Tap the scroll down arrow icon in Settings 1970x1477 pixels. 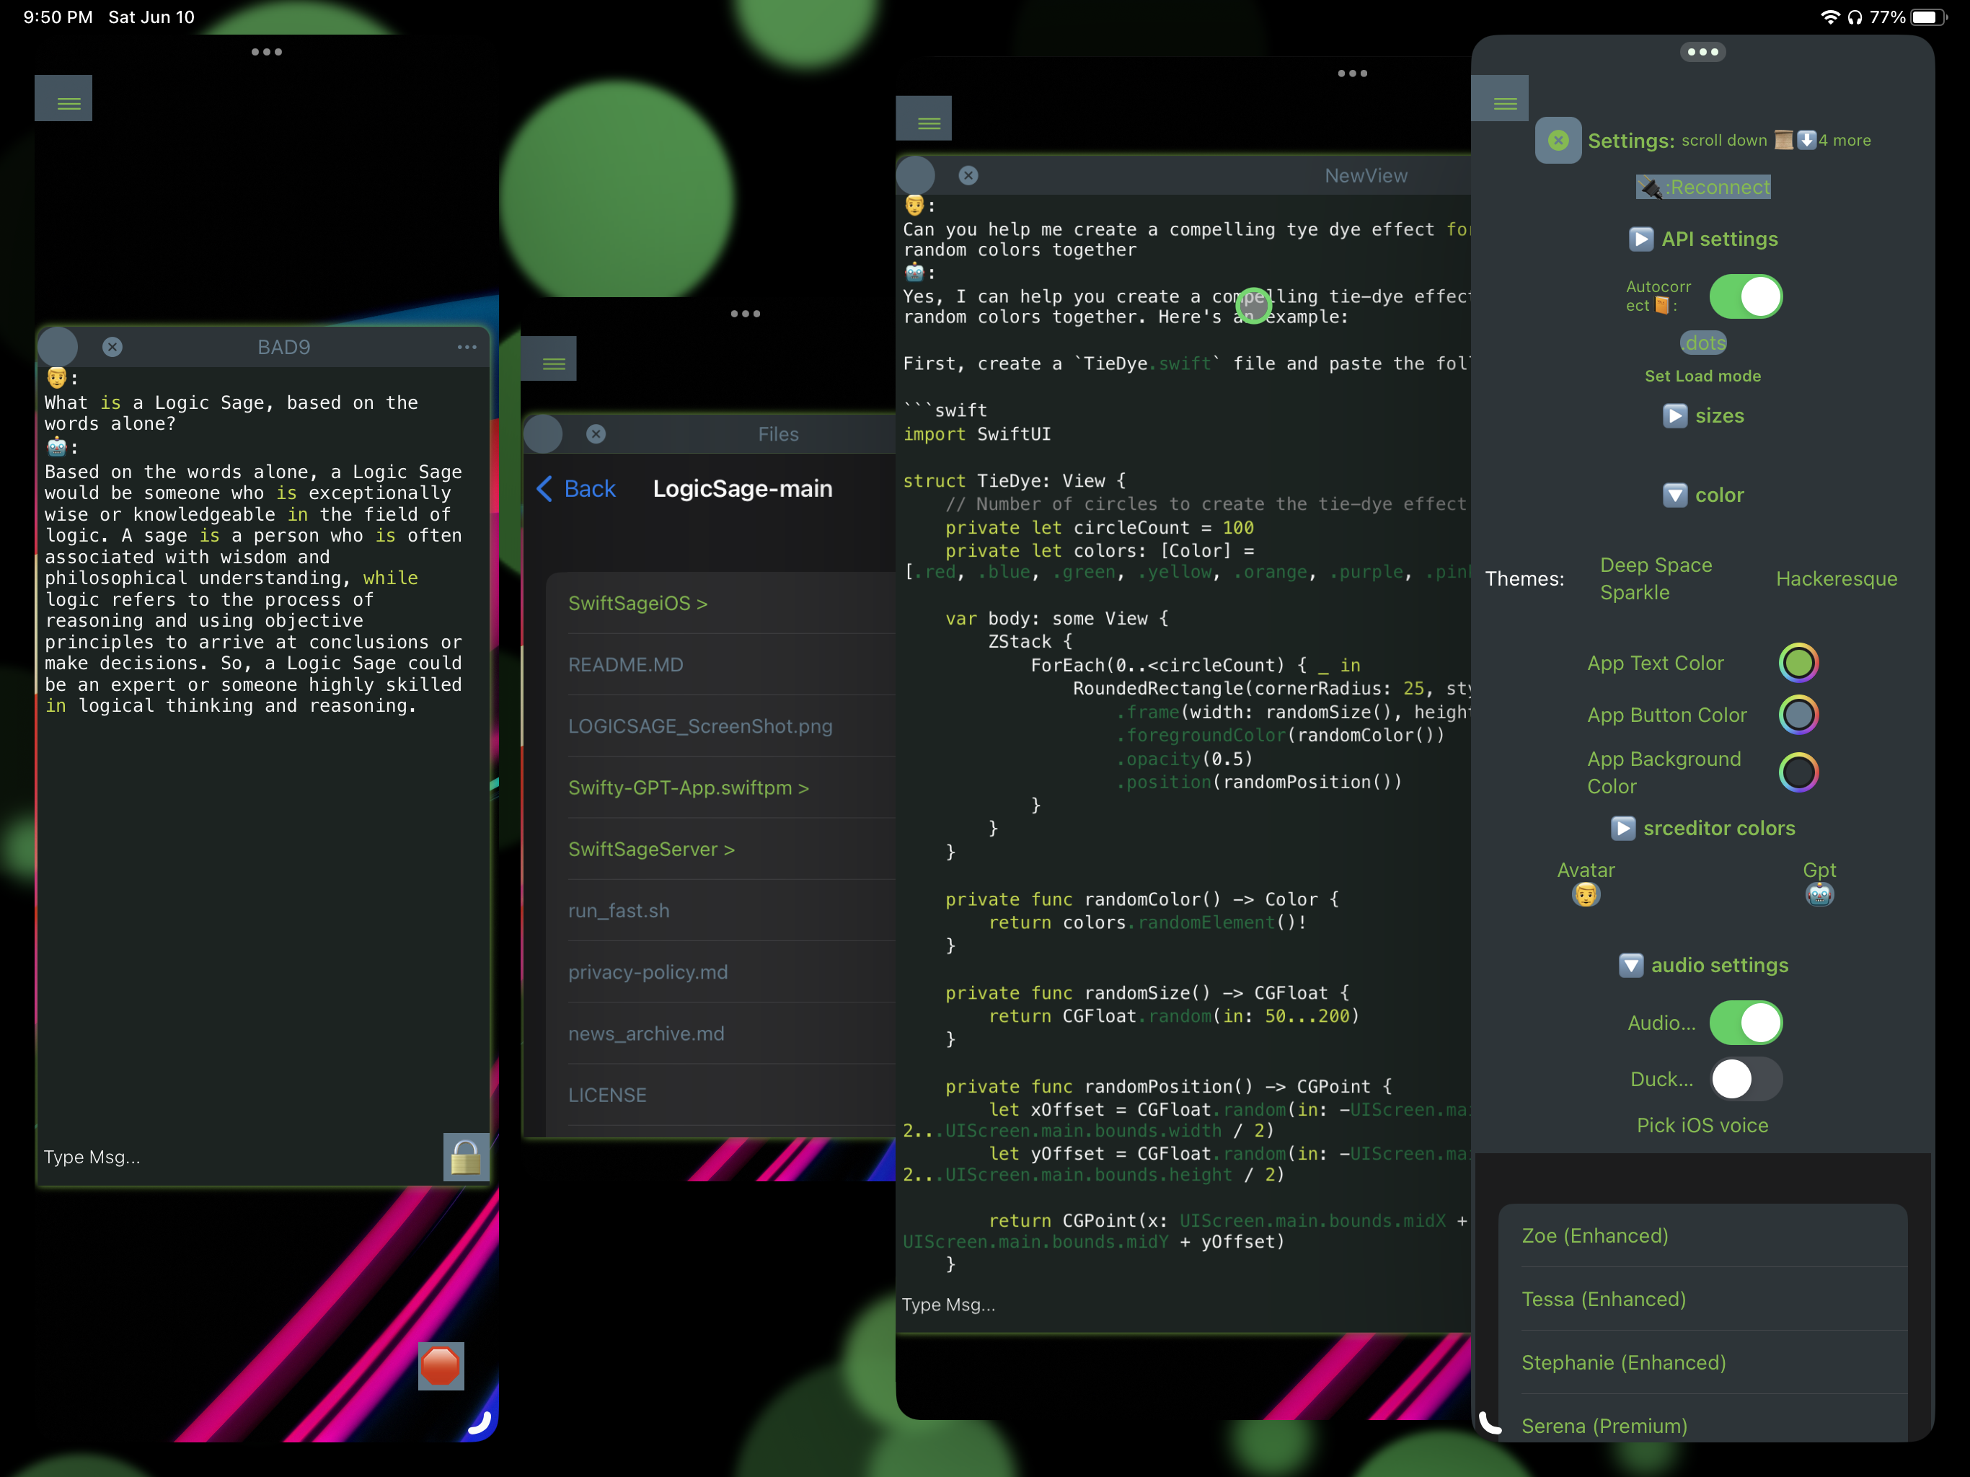click(1806, 140)
